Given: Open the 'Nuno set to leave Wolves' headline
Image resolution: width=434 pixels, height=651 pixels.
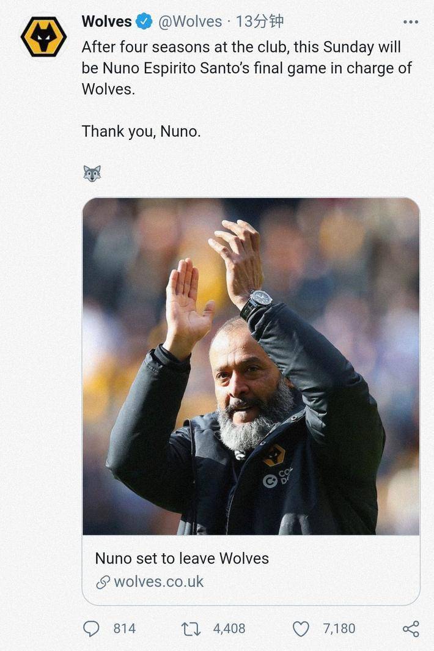Looking at the screenshot, I should (182, 559).
